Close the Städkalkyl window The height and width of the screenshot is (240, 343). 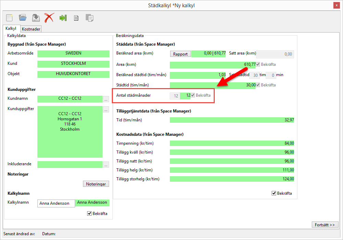pos(336,5)
